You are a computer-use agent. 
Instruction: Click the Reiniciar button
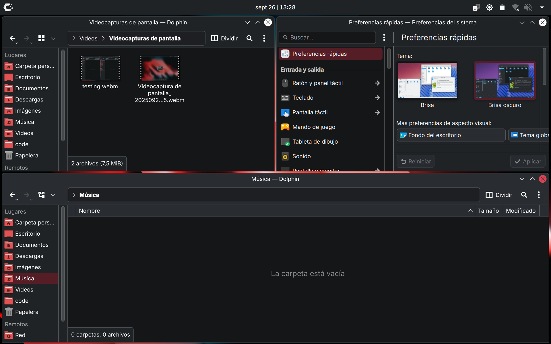click(x=415, y=161)
